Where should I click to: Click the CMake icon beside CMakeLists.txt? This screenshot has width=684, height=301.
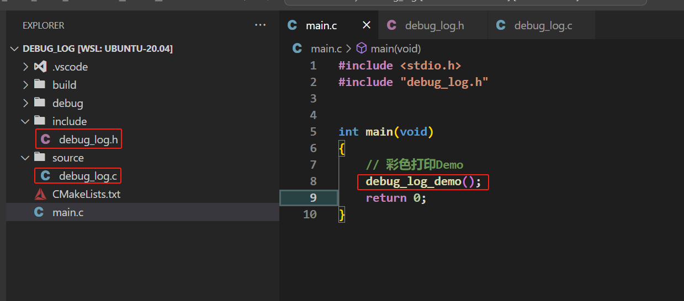pyautogui.click(x=40, y=194)
